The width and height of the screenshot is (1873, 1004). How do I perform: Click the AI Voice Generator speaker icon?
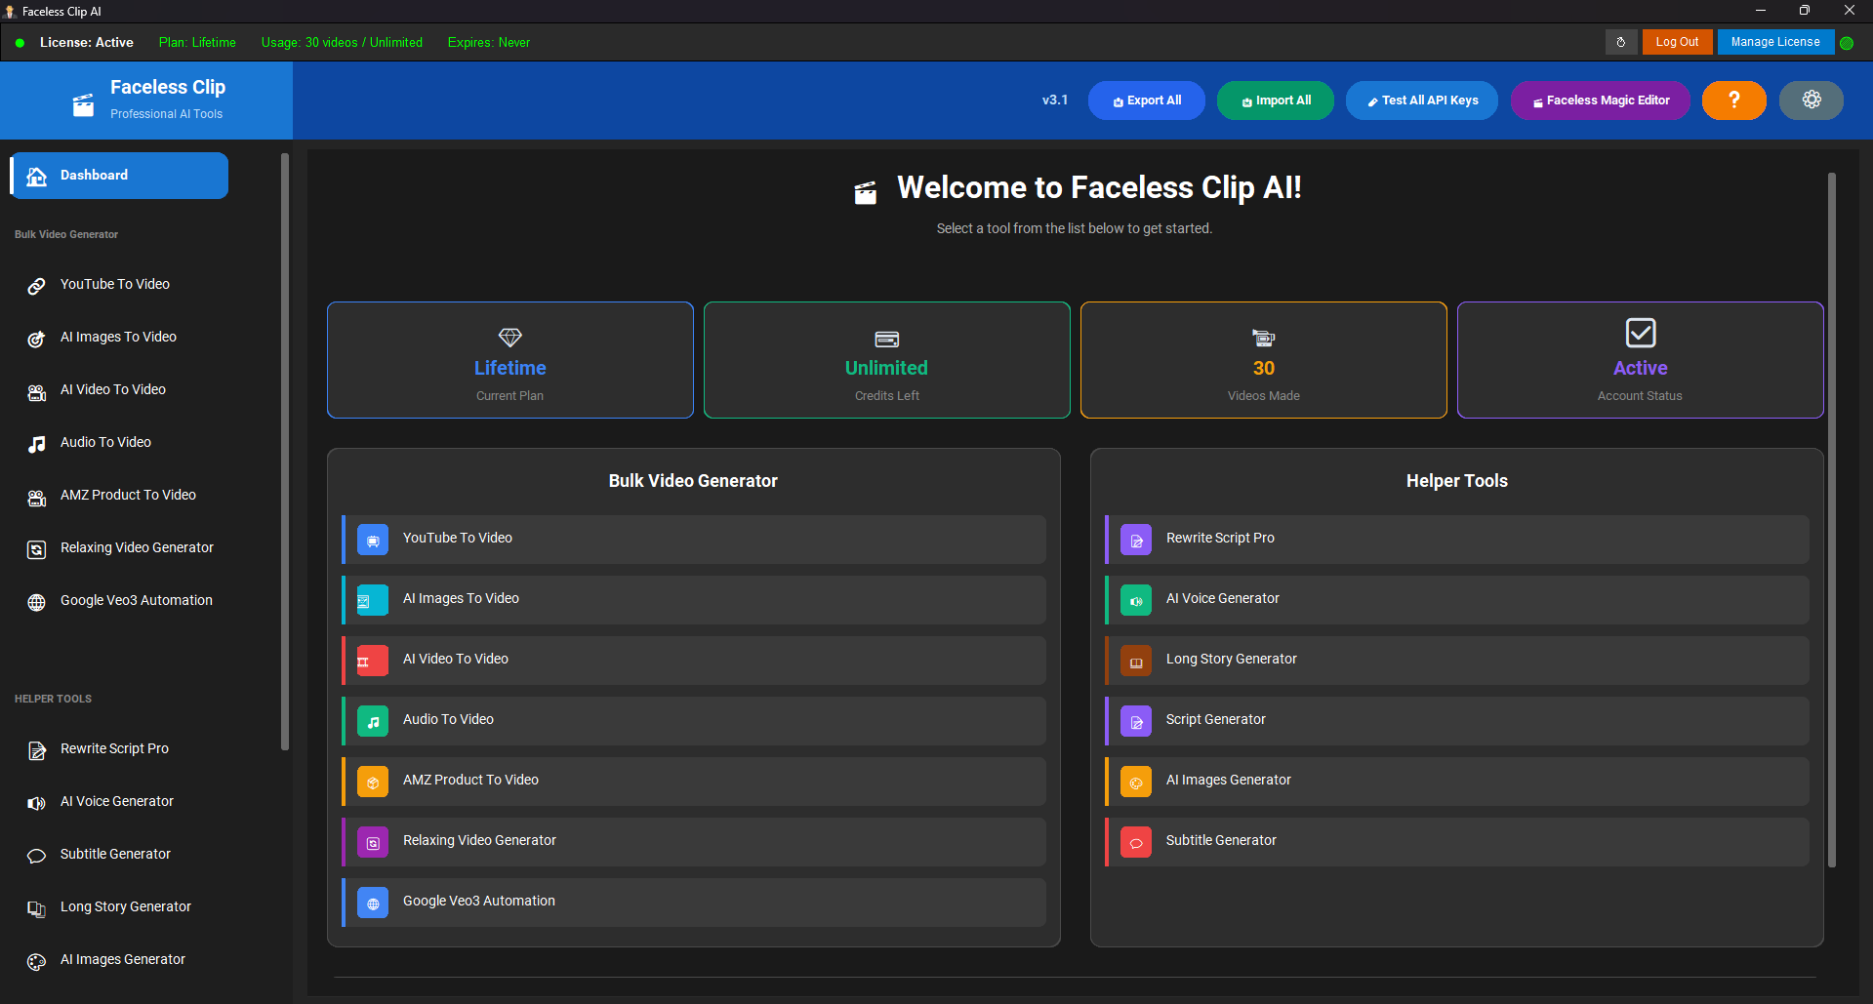36,803
